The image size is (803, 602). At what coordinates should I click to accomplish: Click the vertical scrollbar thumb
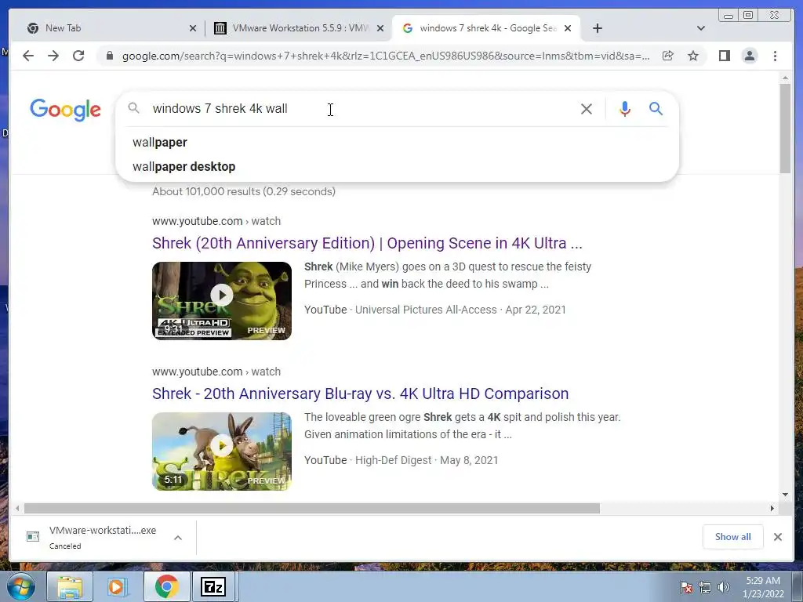pyautogui.click(x=785, y=129)
